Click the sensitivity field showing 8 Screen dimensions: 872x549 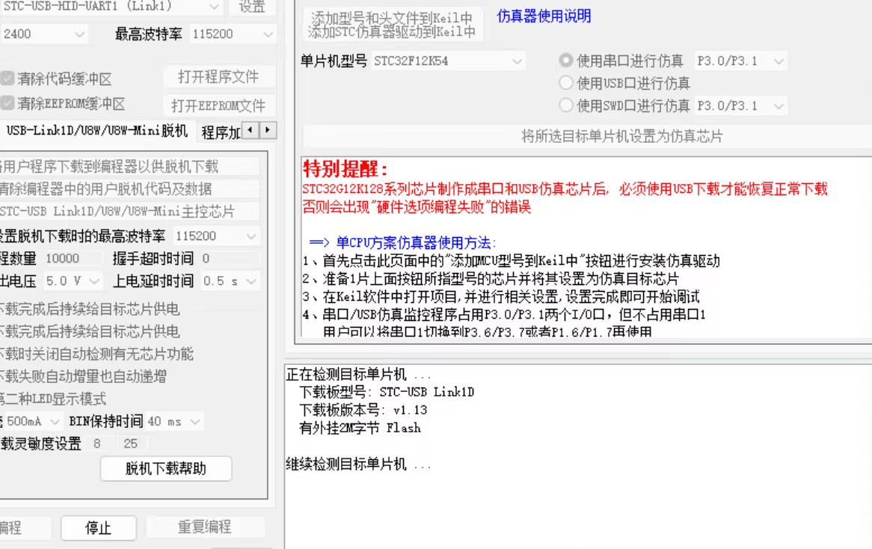(x=100, y=444)
